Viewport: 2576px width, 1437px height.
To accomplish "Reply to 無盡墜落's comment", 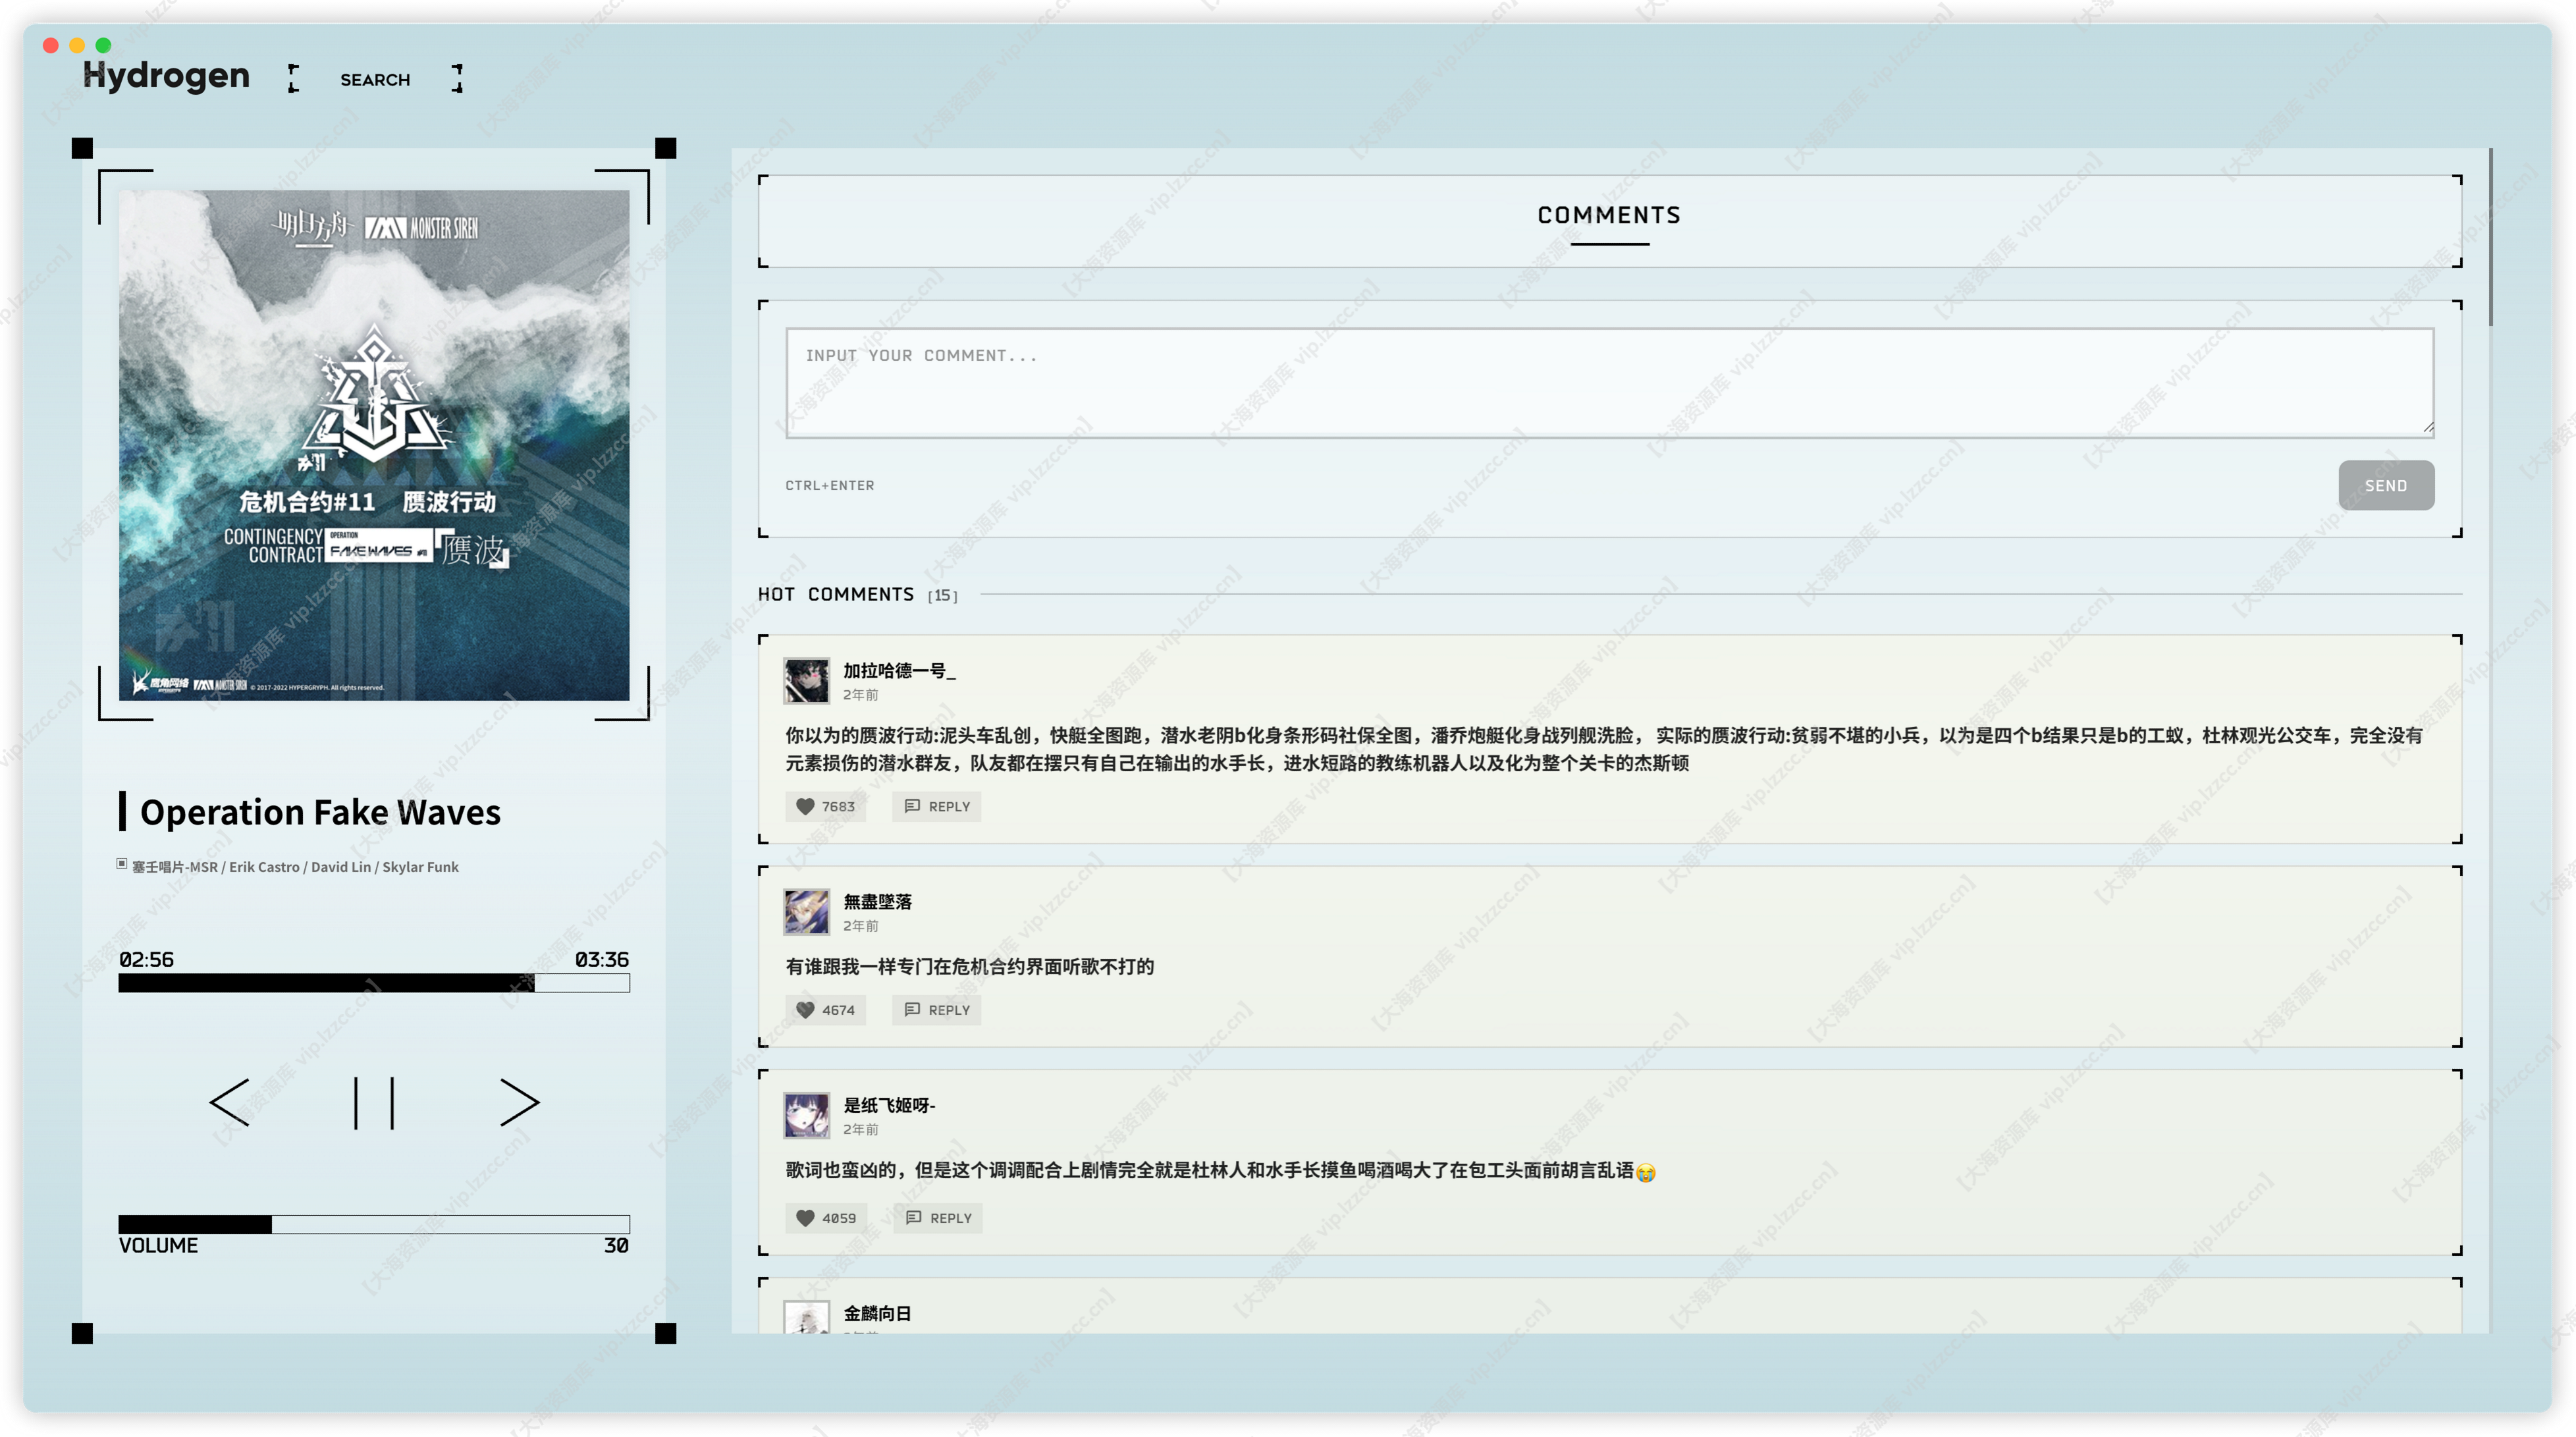I will [x=937, y=1010].
